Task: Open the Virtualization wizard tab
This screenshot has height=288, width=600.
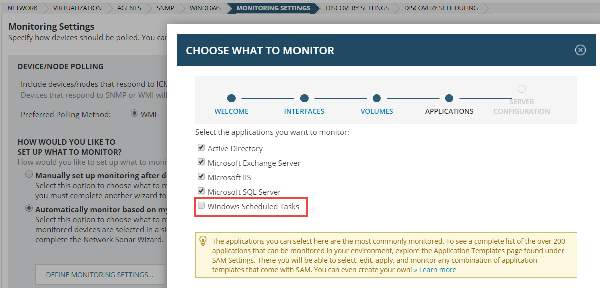Action: pyautogui.click(x=77, y=8)
